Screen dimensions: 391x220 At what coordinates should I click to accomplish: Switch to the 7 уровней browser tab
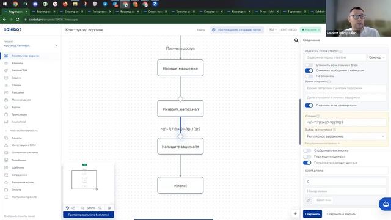point(294,12)
